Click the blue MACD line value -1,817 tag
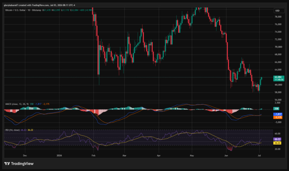Viewport: 289px width, 171px height. pos(278,114)
